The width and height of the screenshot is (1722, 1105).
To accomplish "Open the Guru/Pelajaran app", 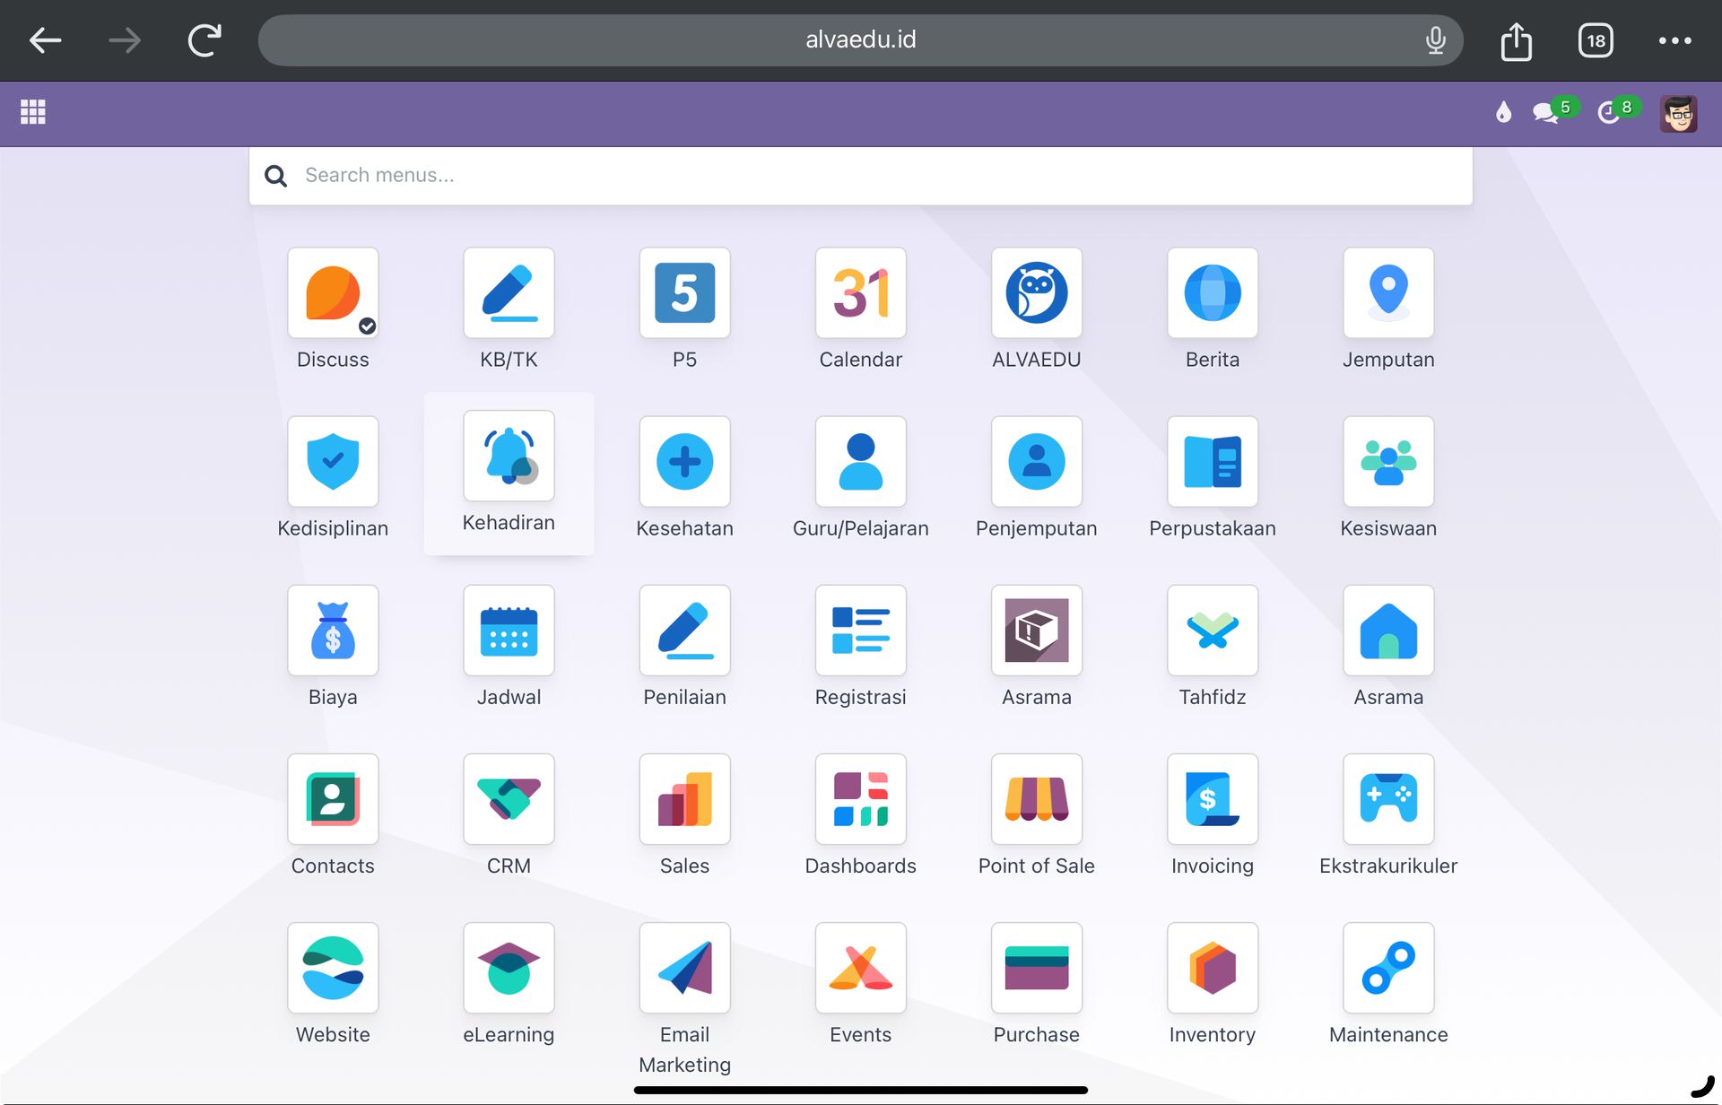I will point(860,462).
